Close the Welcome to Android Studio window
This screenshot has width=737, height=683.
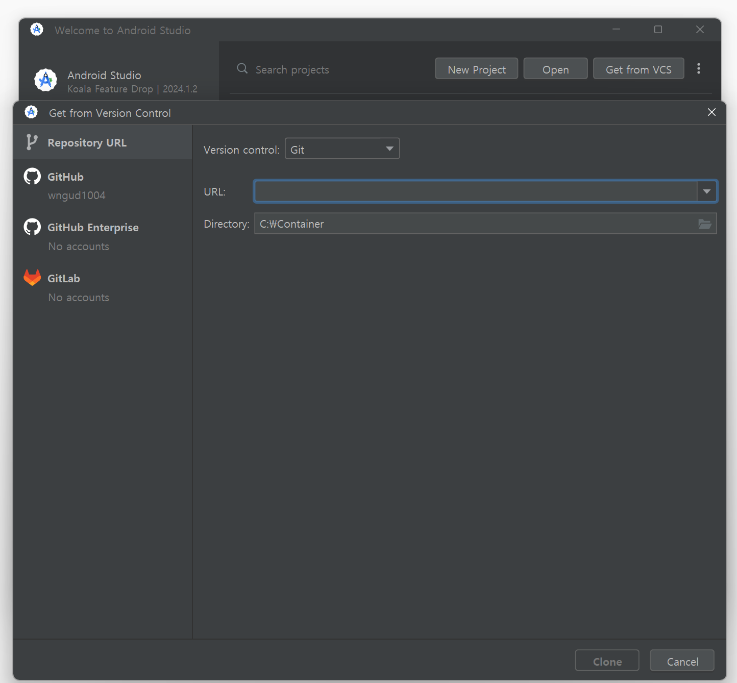(700, 30)
